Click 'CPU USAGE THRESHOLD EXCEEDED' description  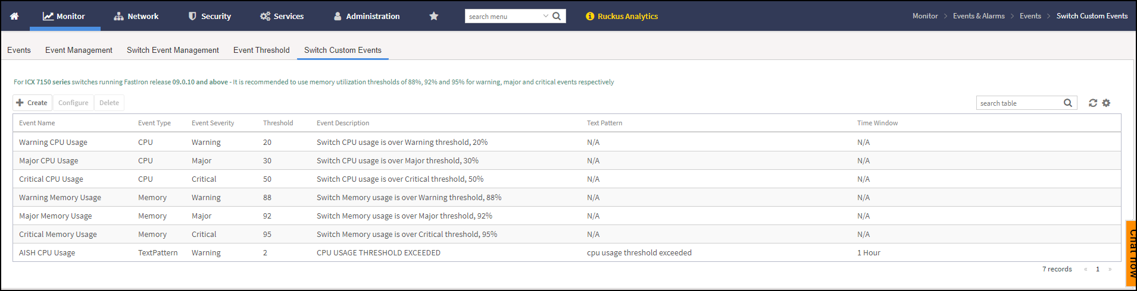[379, 252]
